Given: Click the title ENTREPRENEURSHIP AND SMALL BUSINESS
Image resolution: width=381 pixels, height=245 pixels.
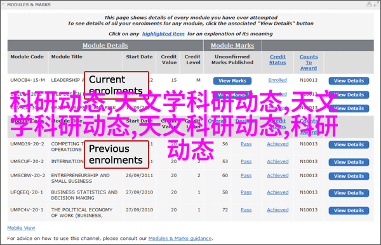Looking at the screenshot, I should click(81, 178).
